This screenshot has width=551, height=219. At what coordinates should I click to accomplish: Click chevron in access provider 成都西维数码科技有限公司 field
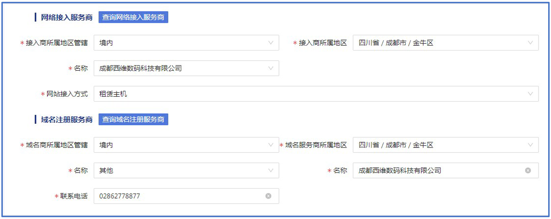[271, 68]
